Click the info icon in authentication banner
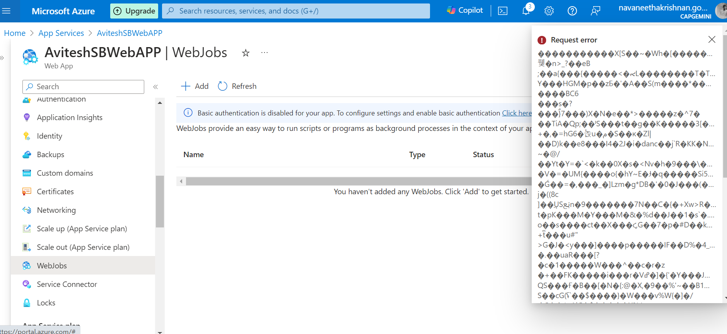The image size is (727, 334). (x=188, y=113)
